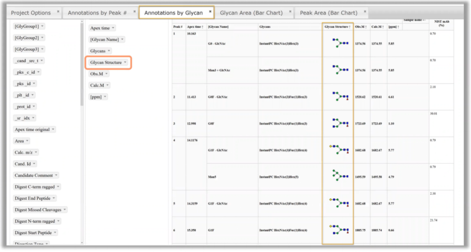Sort by the Apex time column header
The height and width of the screenshot is (252, 471).
(196, 27)
